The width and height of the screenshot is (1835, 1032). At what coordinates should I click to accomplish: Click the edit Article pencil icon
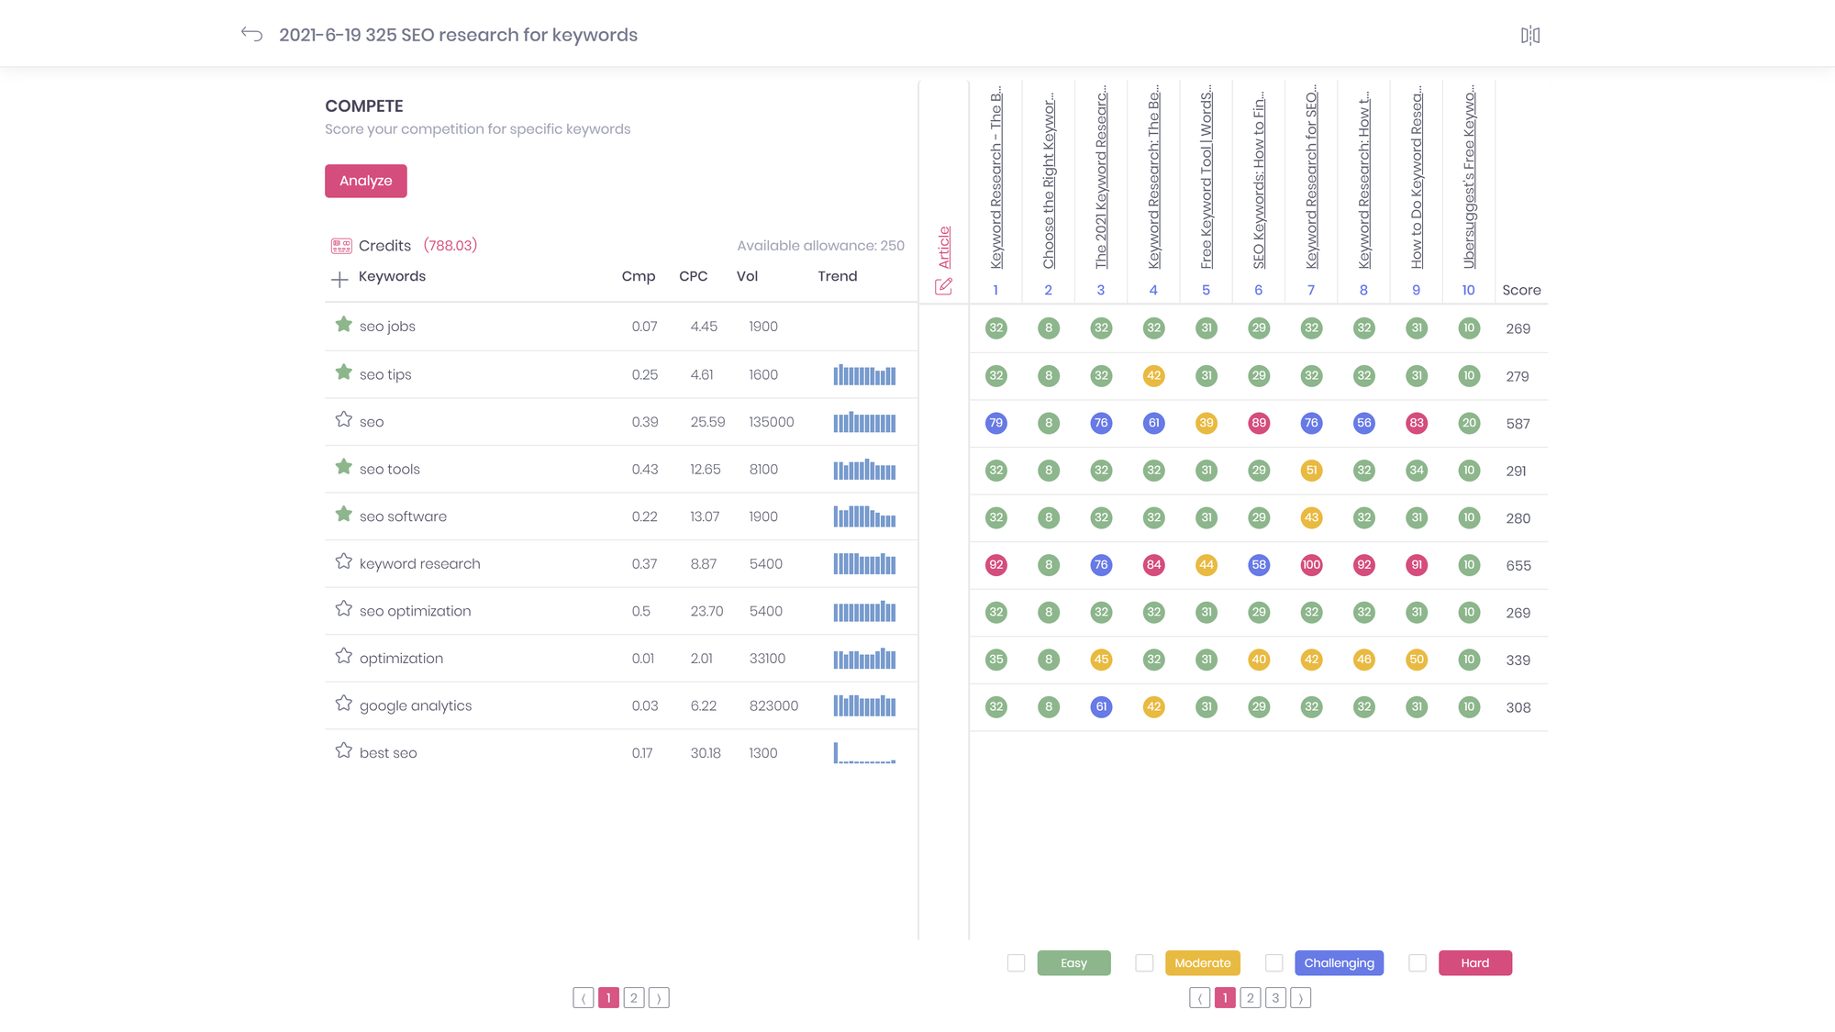coord(943,286)
